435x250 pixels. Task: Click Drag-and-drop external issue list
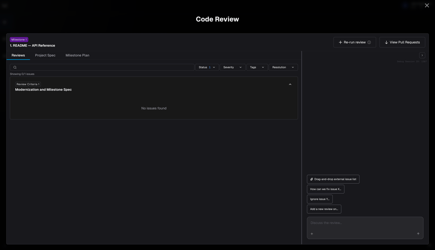click(333, 179)
